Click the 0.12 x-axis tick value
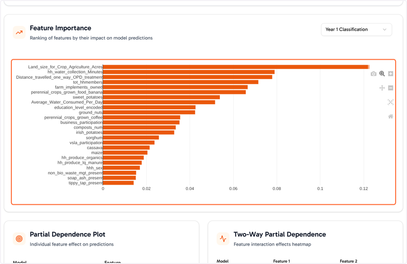This screenshot has height=264, width=407. pyautogui.click(x=364, y=189)
